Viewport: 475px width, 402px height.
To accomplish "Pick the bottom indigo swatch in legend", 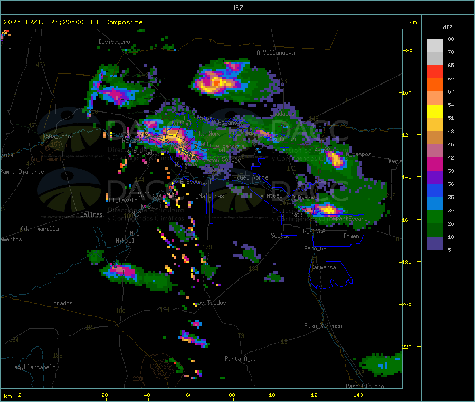I will click(x=435, y=243).
